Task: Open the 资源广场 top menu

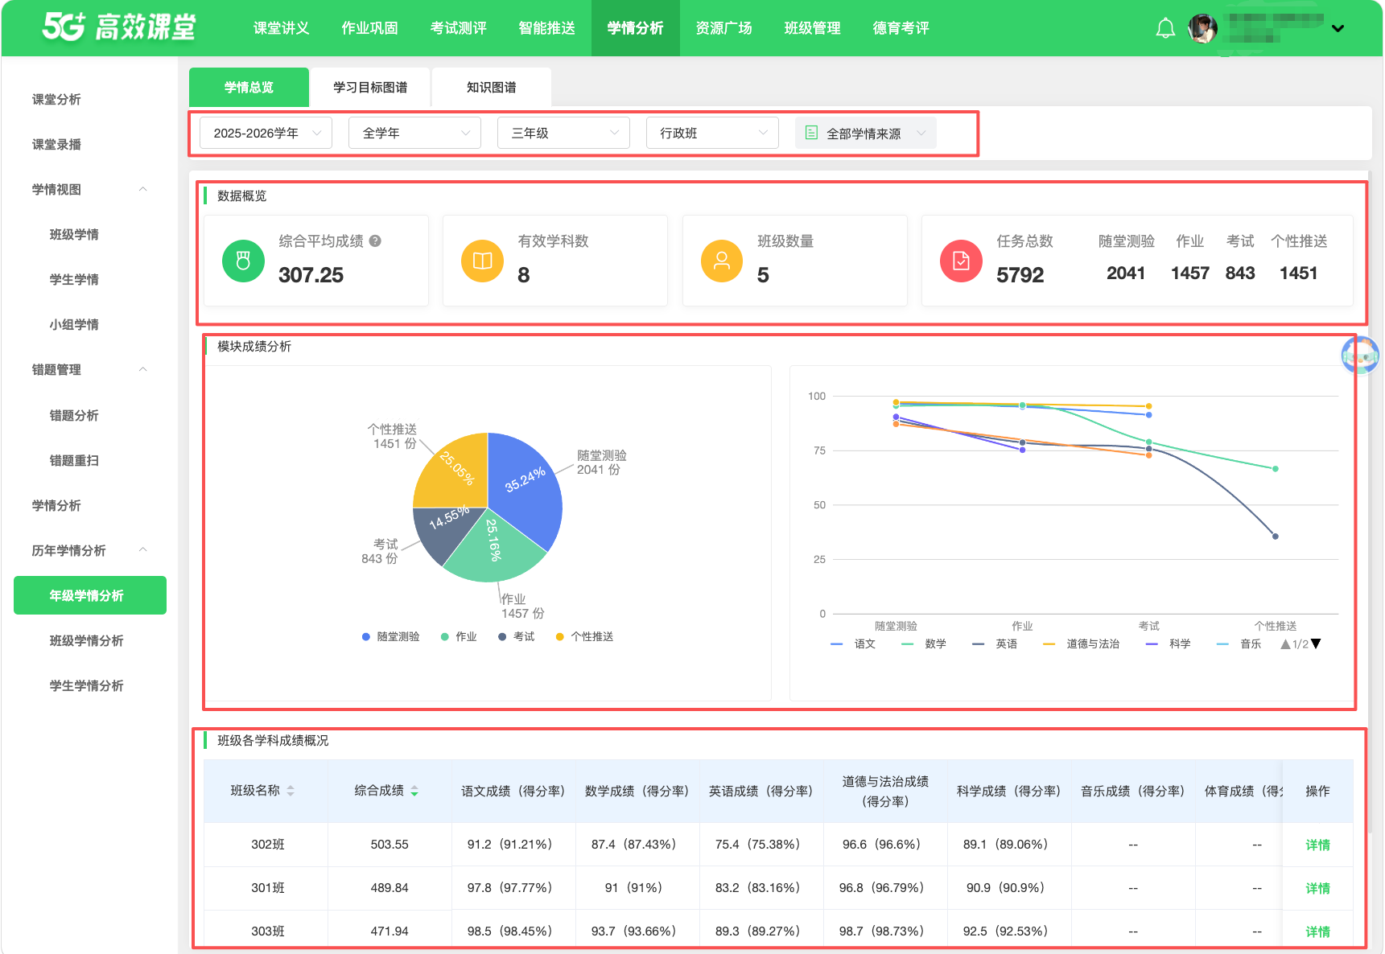Action: click(x=723, y=28)
